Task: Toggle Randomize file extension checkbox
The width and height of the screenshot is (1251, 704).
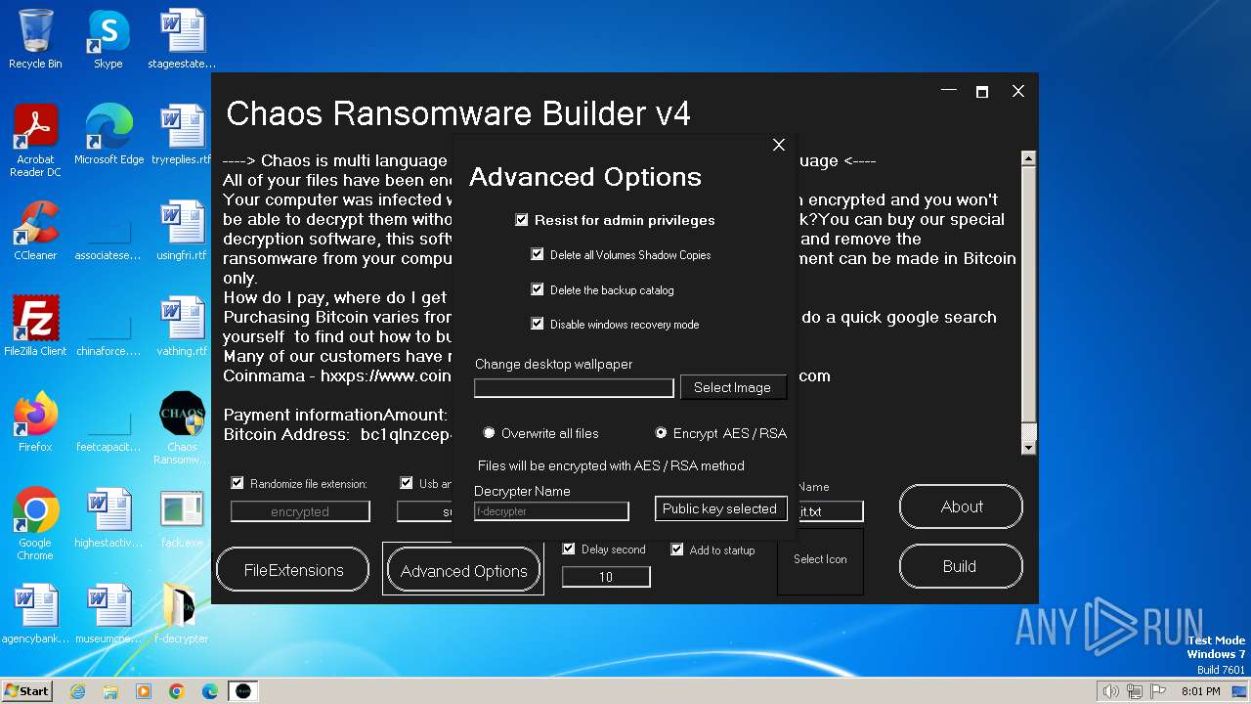Action: click(x=237, y=483)
